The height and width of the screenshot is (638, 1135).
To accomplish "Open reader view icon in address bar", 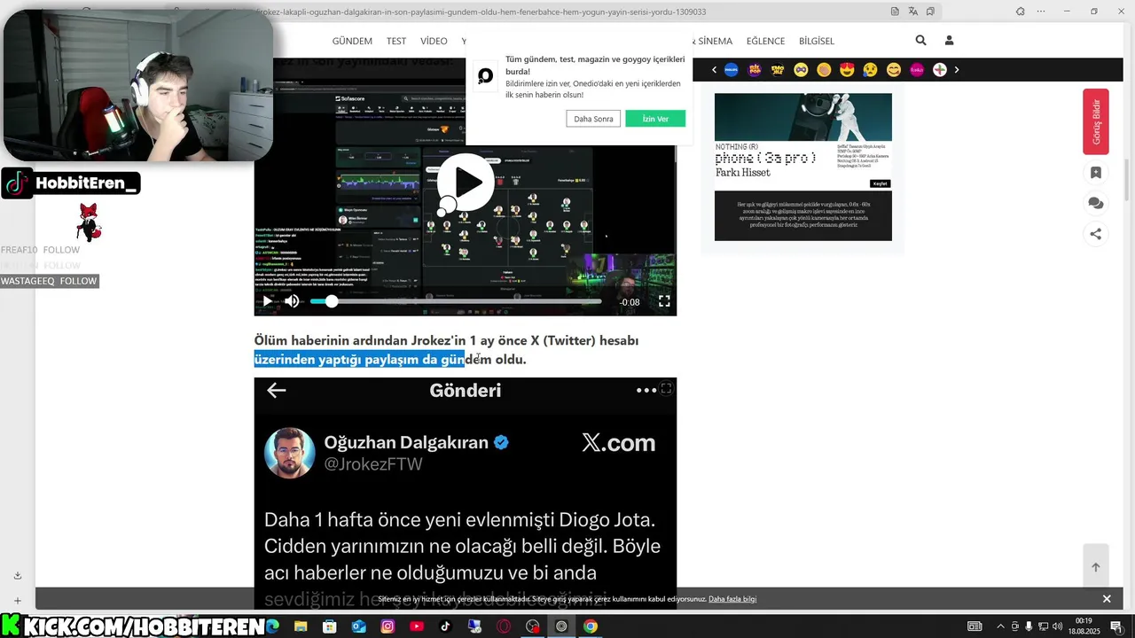I will click(x=895, y=12).
